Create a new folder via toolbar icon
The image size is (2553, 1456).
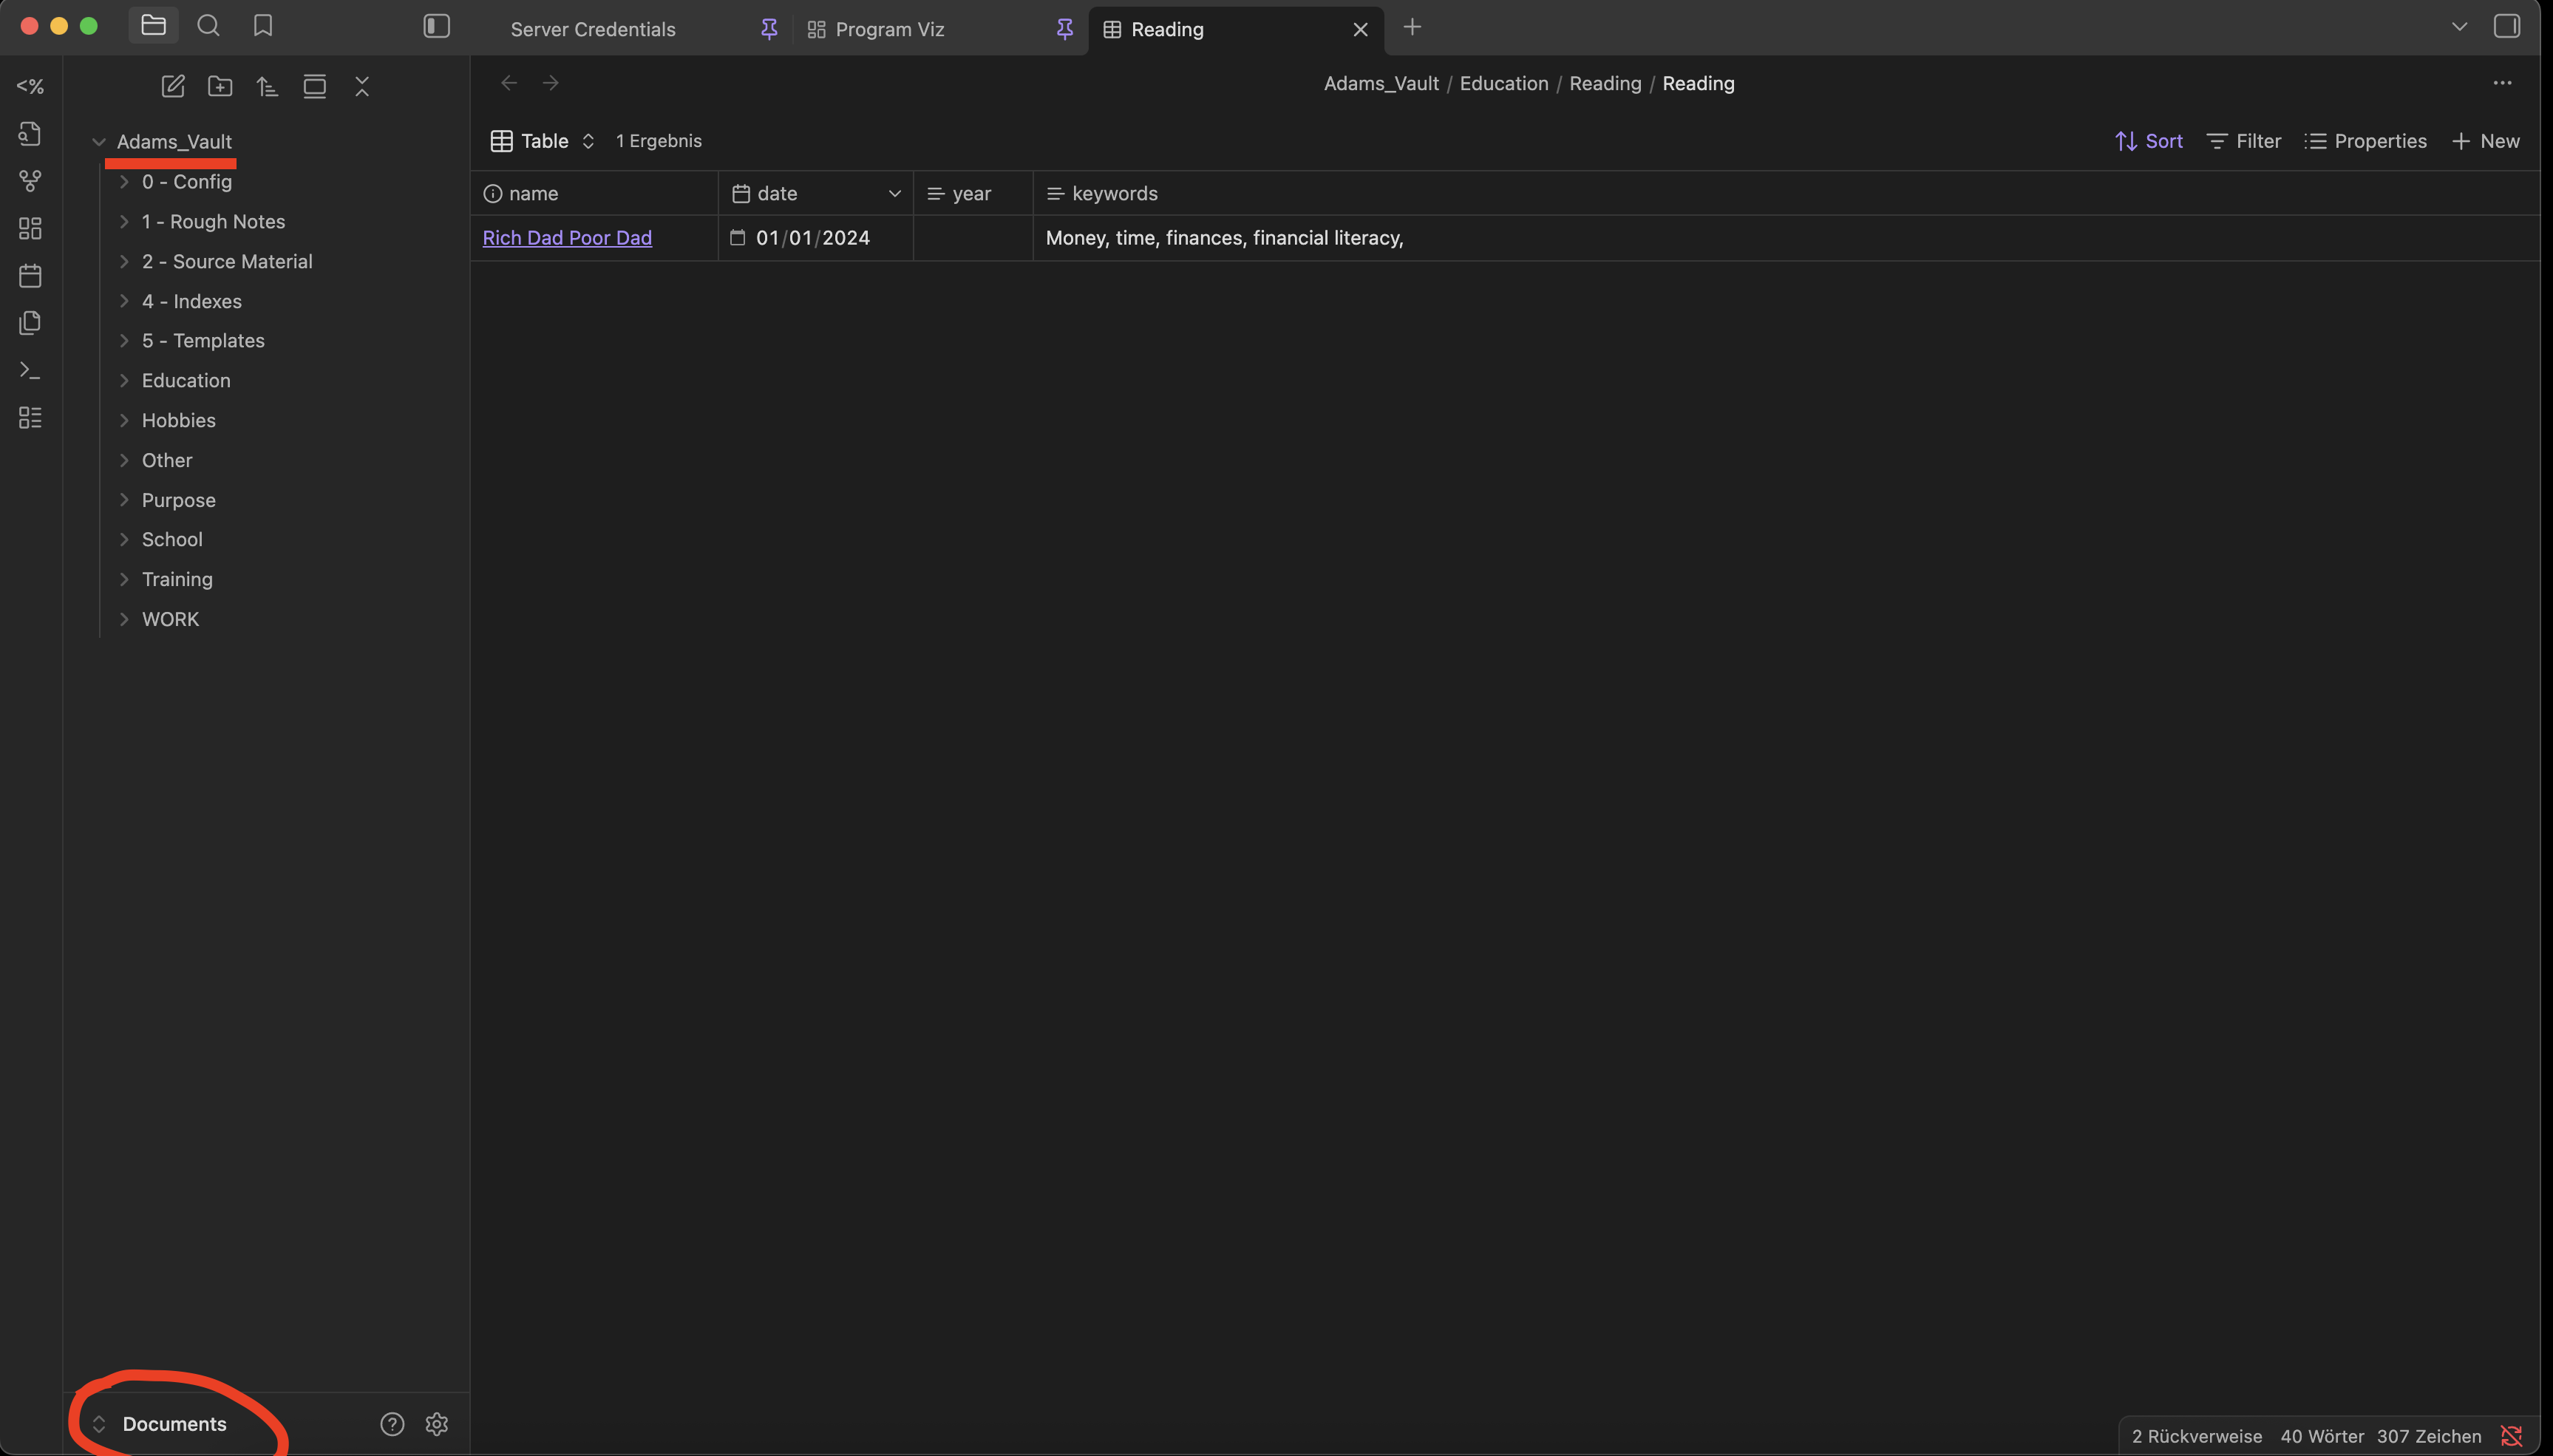tap(220, 87)
